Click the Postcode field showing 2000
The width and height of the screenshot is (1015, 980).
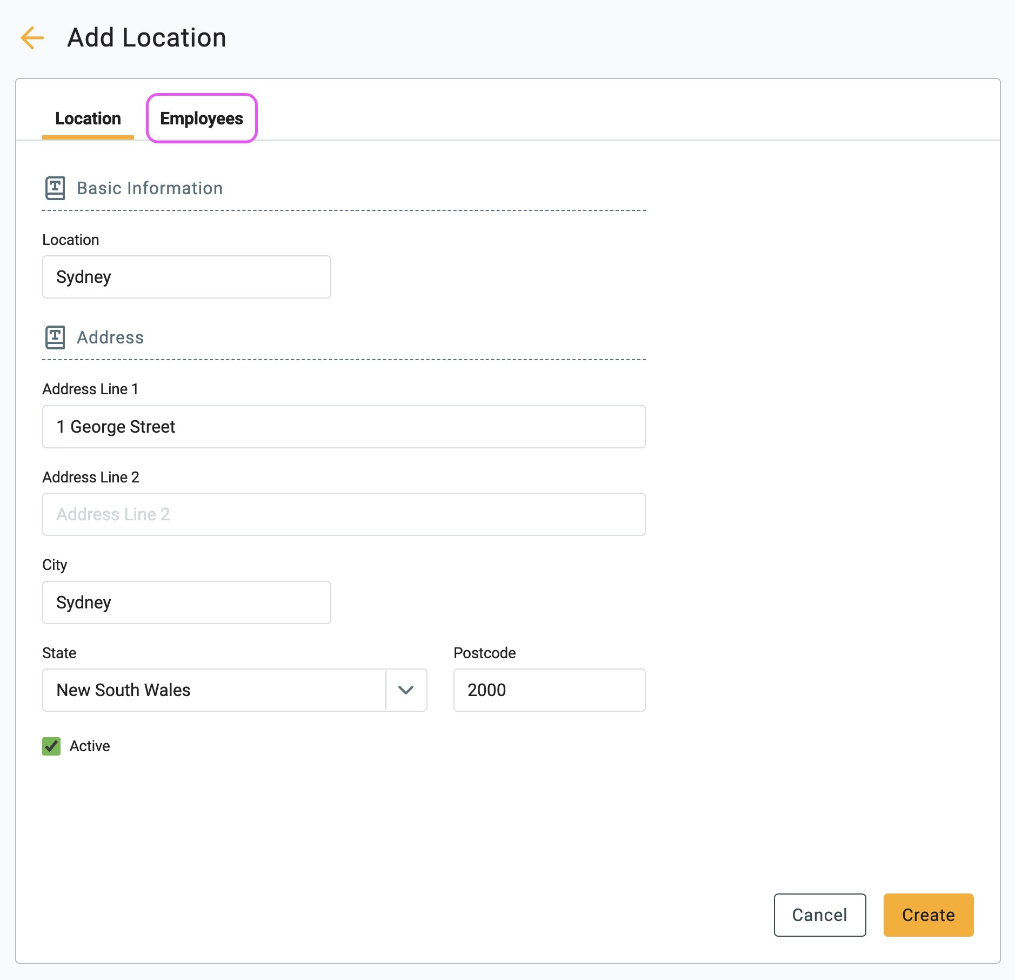[549, 690]
